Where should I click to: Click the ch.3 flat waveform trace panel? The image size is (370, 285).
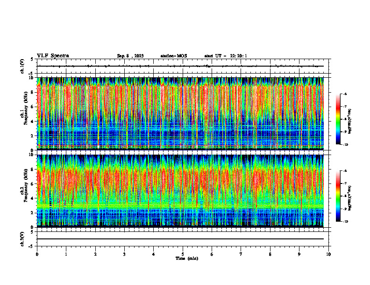183,239
